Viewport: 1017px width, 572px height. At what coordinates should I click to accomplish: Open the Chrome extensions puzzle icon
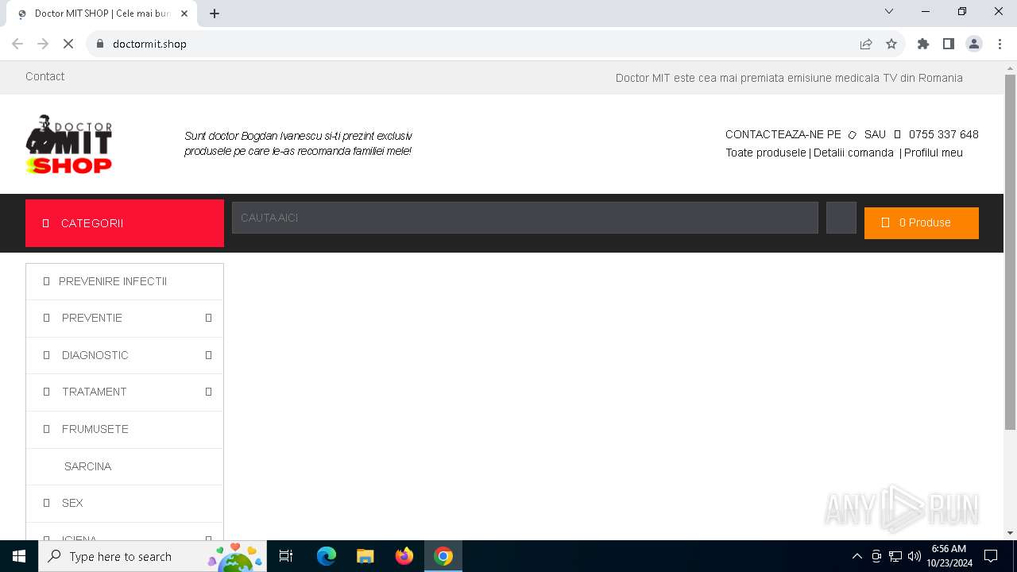point(923,44)
